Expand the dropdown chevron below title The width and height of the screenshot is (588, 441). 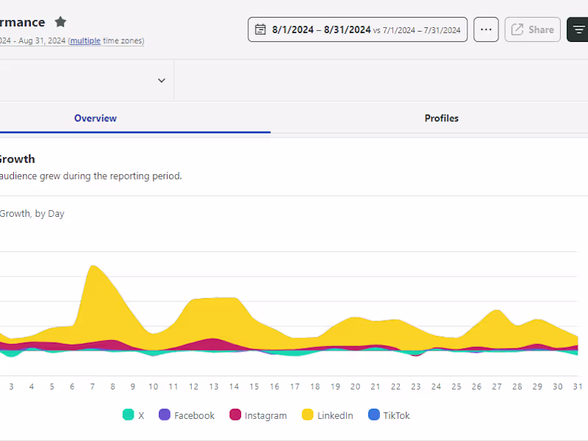click(x=162, y=80)
